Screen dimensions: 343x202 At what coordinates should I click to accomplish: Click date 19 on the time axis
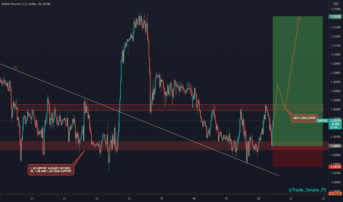tap(226, 198)
